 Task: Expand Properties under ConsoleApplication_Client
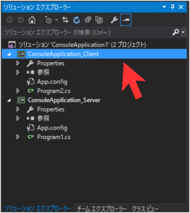point(18,63)
